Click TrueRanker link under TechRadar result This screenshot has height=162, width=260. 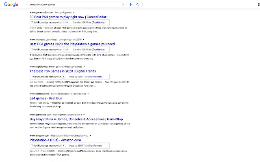click(x=98, y=49)
